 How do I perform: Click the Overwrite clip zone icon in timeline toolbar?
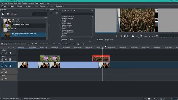point(67,44)
